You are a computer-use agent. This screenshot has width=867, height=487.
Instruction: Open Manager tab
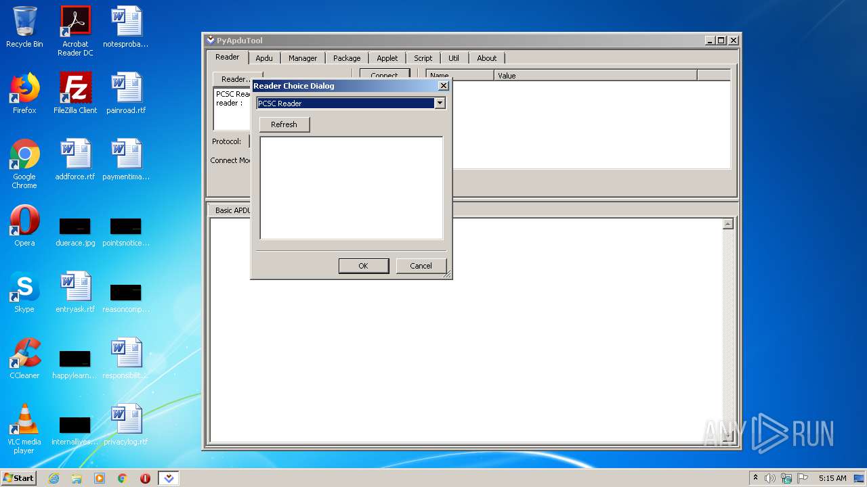point(303,58)
